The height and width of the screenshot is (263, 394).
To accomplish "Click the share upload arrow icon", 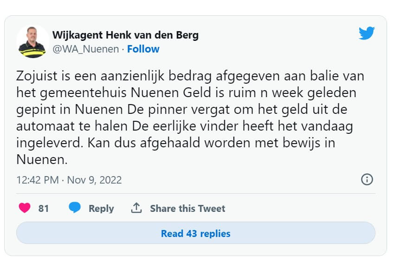I will (136, 208).
